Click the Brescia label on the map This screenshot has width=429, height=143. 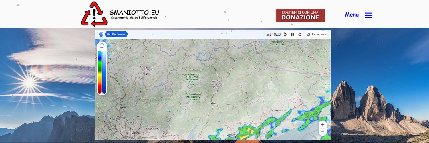click(175, 135)
